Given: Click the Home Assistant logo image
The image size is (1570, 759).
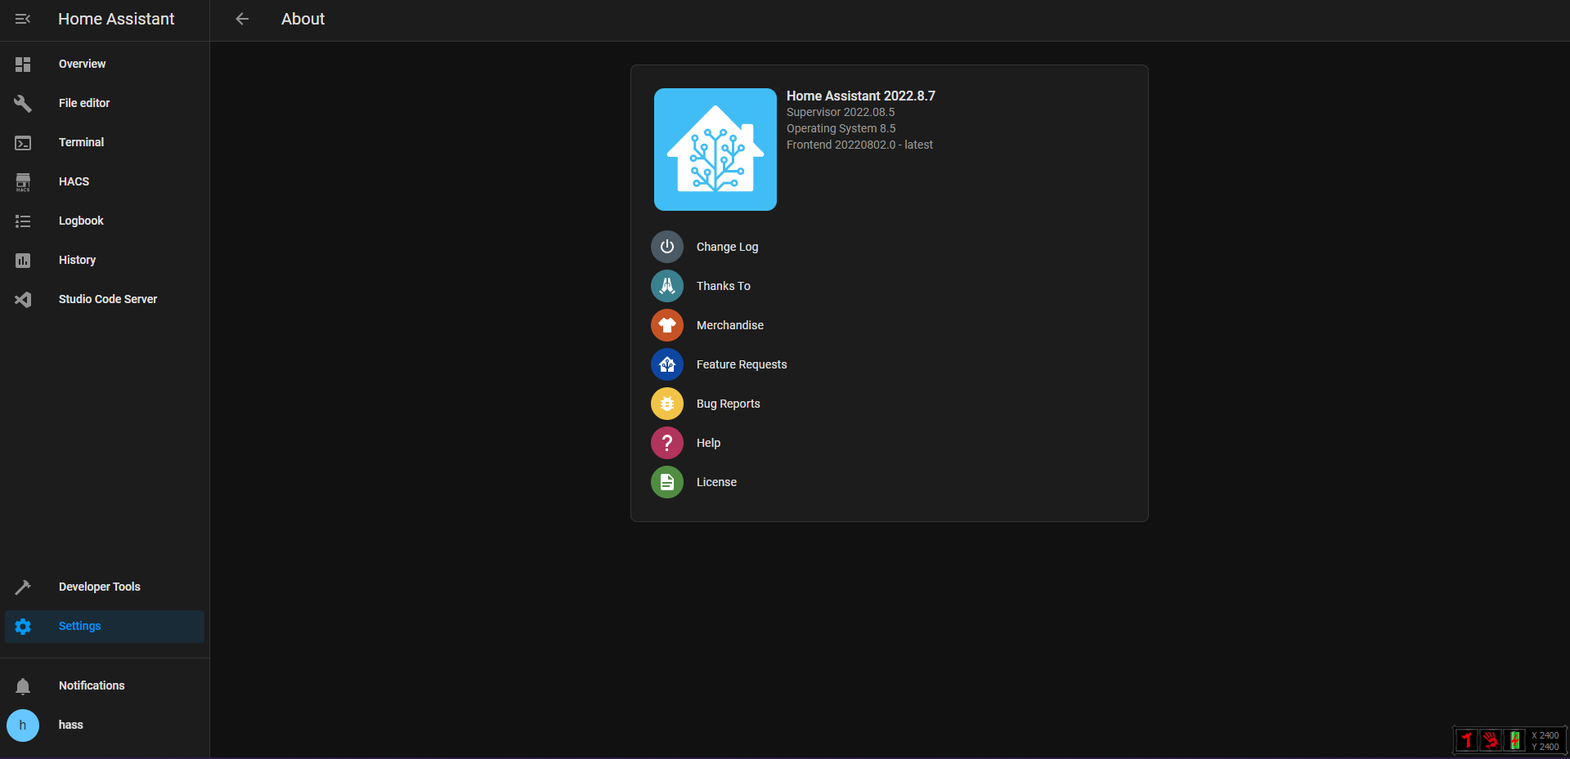Looking at the screenshot, I should coord(715,150).
